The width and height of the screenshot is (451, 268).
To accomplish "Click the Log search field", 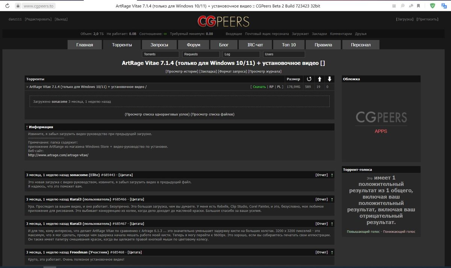I will 241,54.
